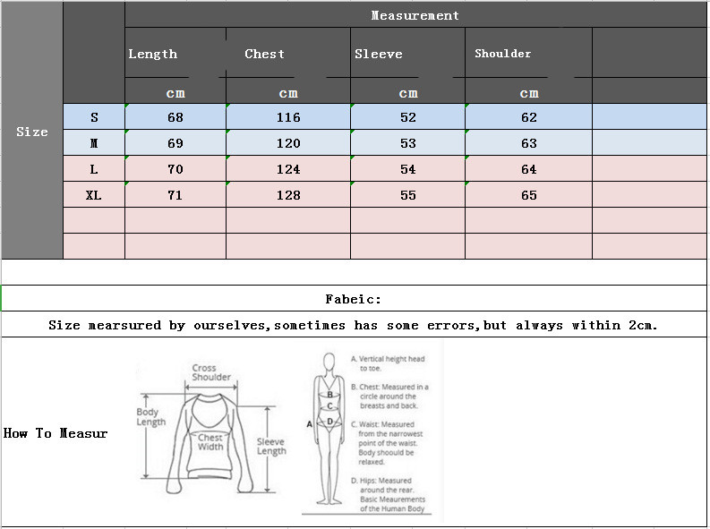Click the size S row label
This screenshot has height=529, width=710.
tap(94, 117)
